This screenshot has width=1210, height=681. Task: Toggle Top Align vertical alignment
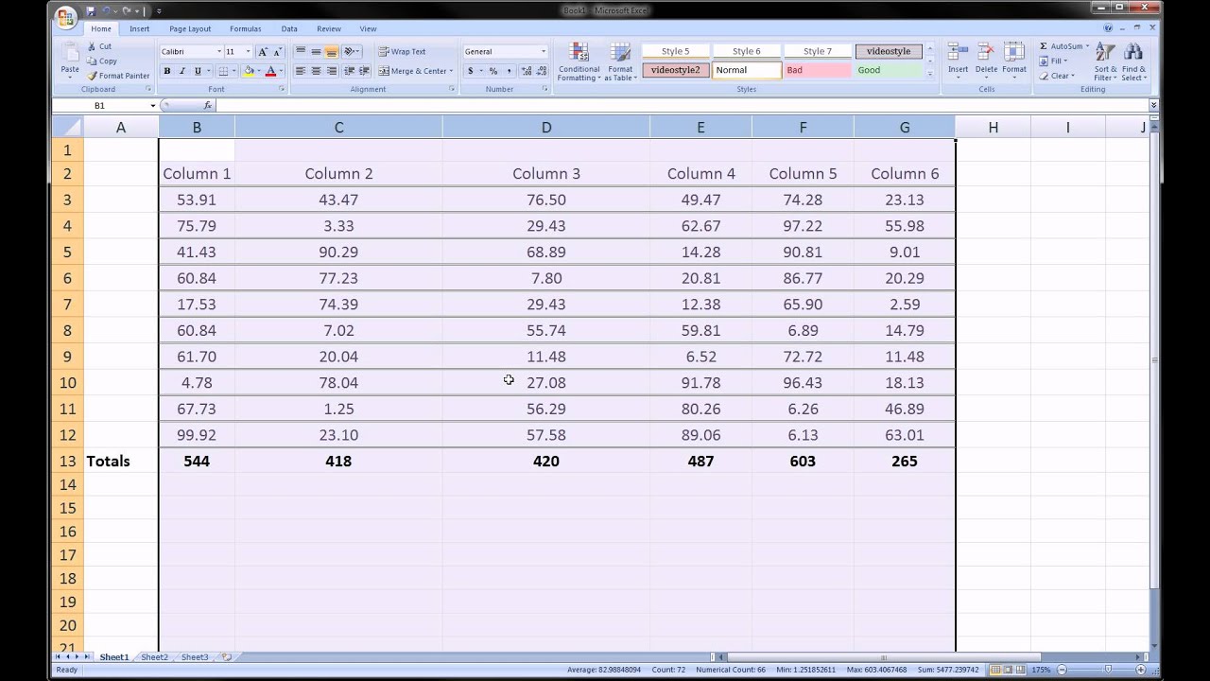click(x=301, y=52)
